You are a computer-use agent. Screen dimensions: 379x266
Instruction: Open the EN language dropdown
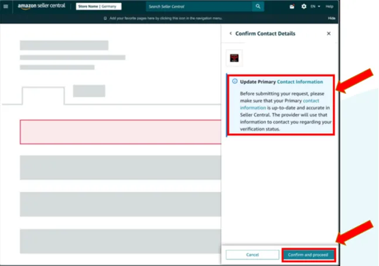(315, 6)
